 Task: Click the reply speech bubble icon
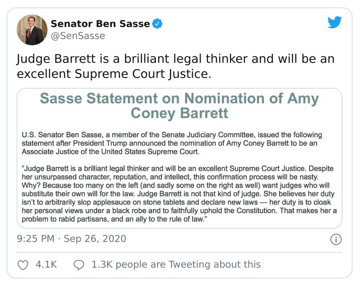[x=79, y=264]
